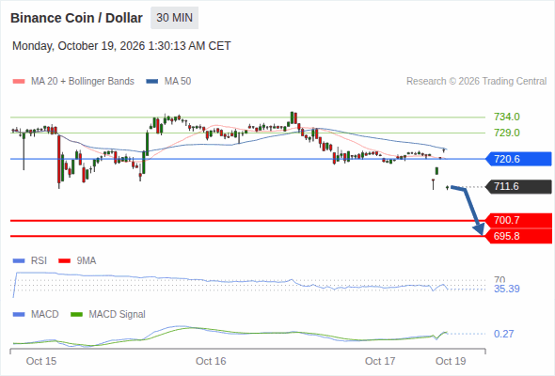Click the 9MA legend red swatch
The image size is (555, 376).
[x=64, y=261]
